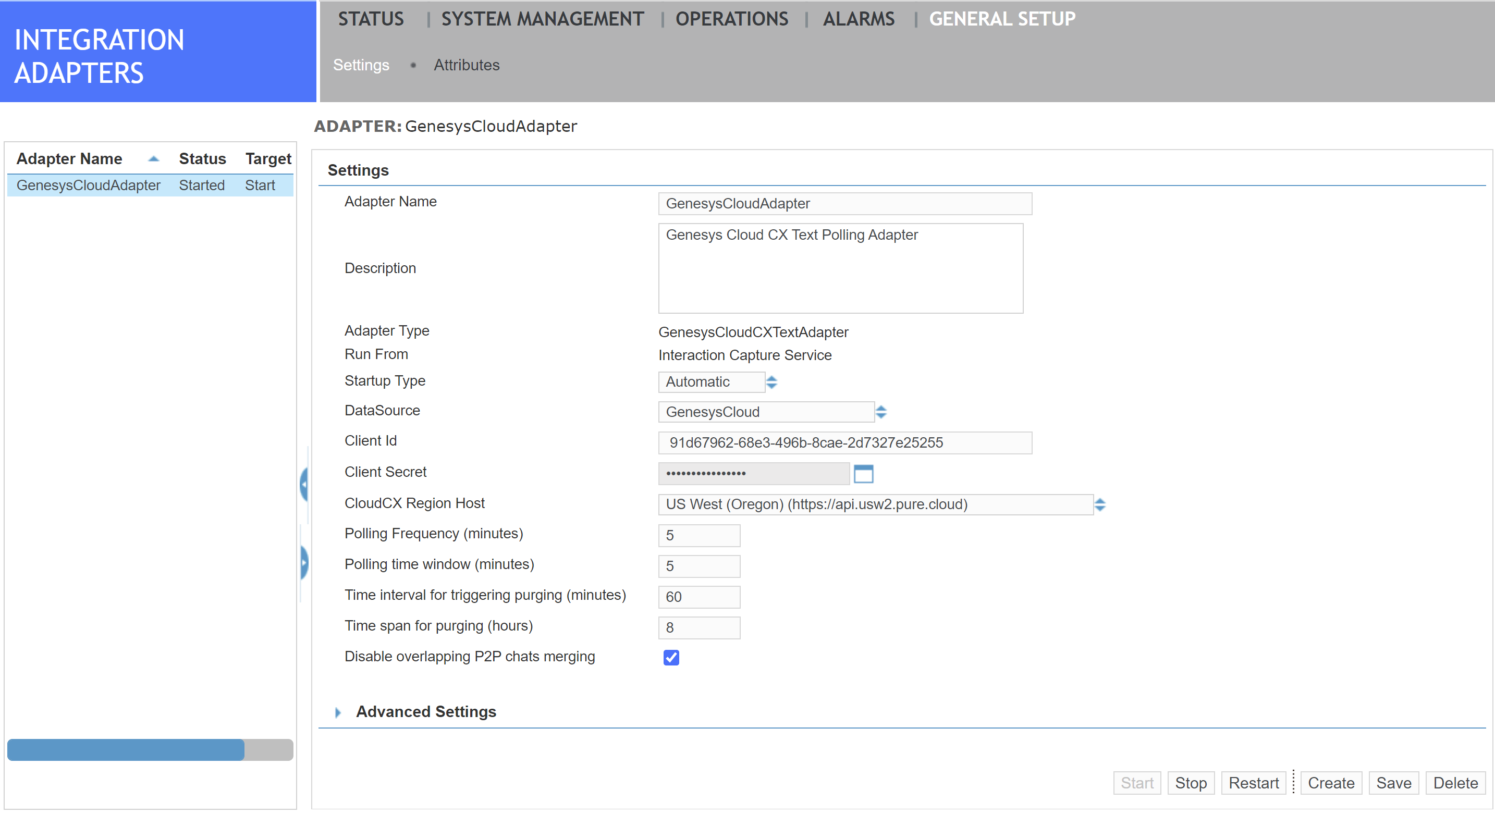
Task: Switch to SYSTEM MANAGEMENT
Action: (x=542, y=18)
